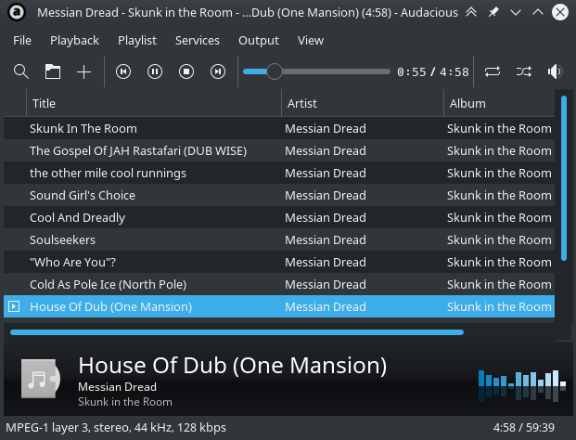Pin window with the keep-above icon

493,13
